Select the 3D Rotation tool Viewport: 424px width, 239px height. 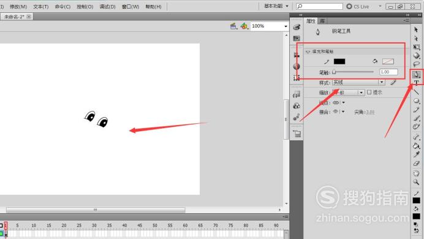click(x=416, y=56)
